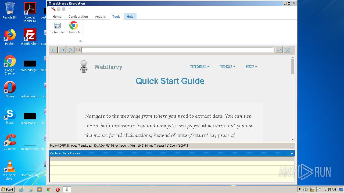344x193 pixels.
Task: Click the browser scrollbar down arrow
Action: click(293, 139)
